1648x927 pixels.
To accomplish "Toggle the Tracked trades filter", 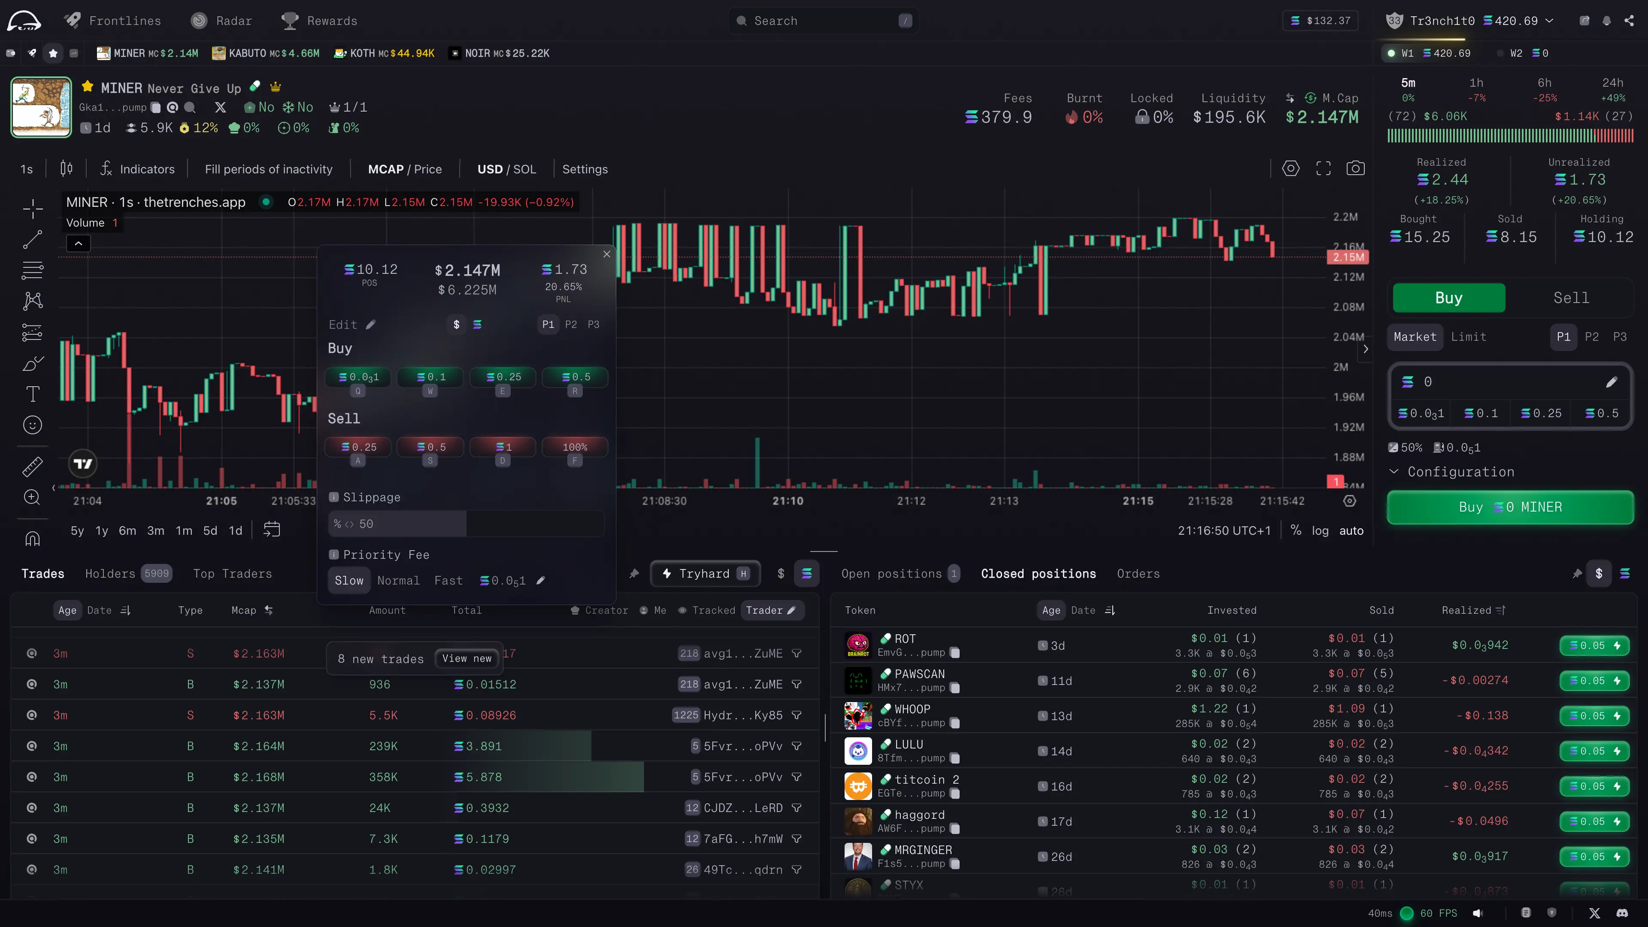I will [x=706, y=610].
